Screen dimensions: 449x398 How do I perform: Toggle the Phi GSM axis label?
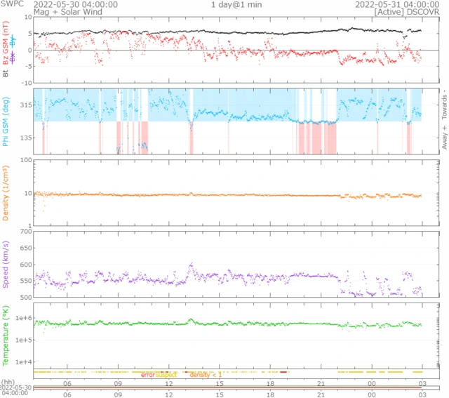pos(6,119)
